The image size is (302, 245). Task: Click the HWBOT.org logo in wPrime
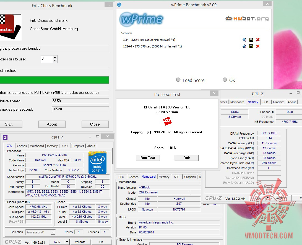pyautogui.click(x=247, y=18)
